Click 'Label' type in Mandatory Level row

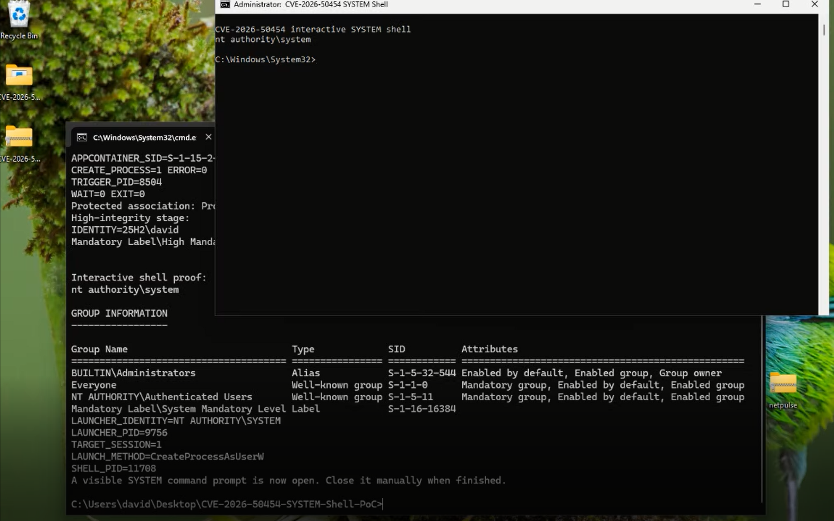(306, 409)
